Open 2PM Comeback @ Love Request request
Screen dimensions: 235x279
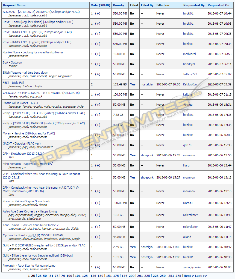point(41,176)
